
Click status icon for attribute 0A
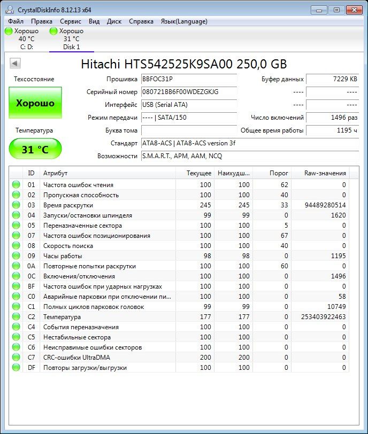click(x=16, y=266)
